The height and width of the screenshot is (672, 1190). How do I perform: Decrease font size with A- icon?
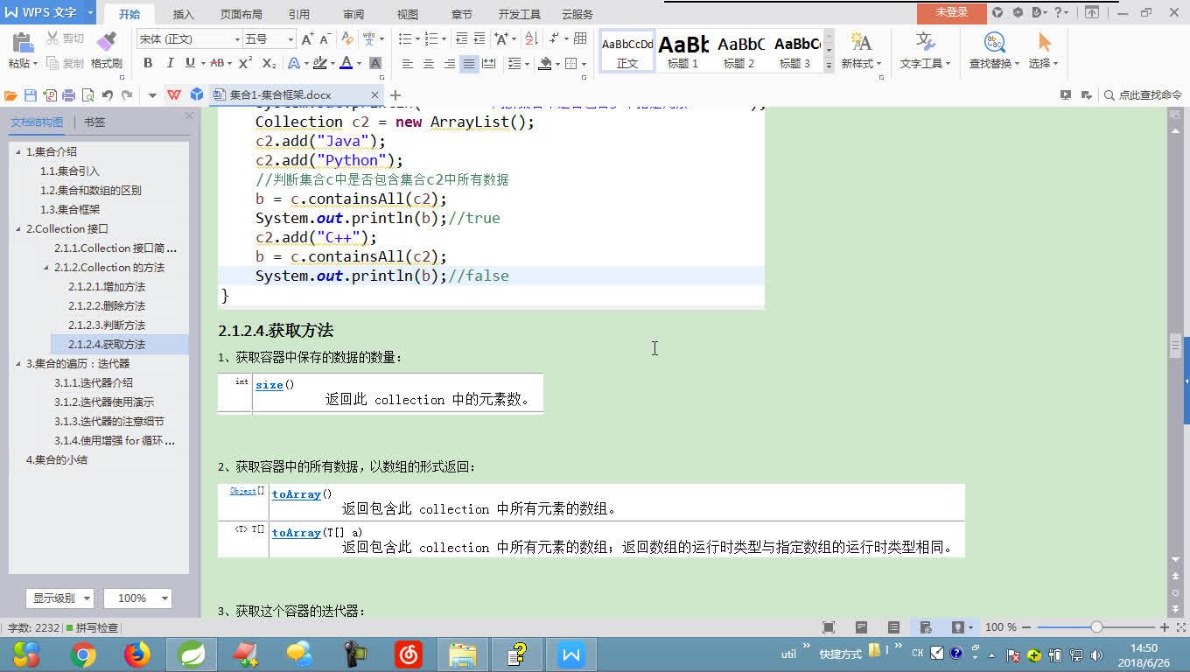(325, 39)
